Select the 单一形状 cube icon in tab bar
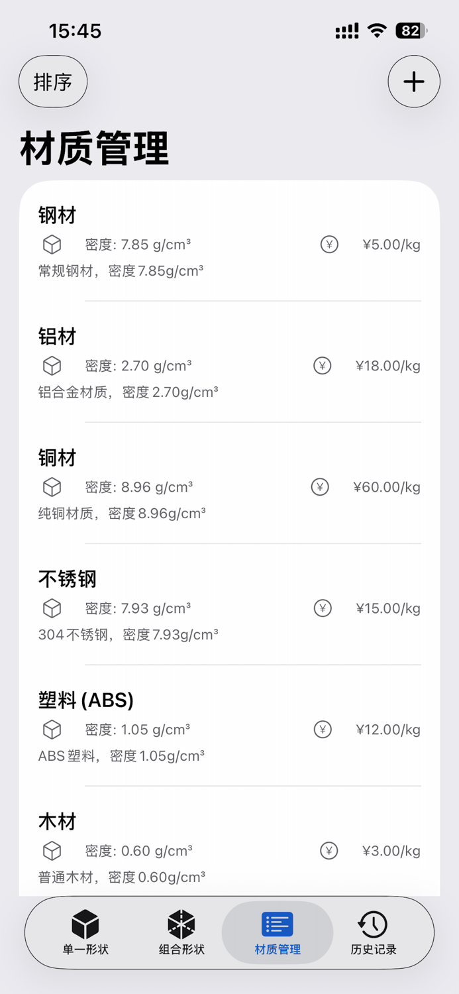This screenshot has width=459, height=994. click(x=85, y=923)
